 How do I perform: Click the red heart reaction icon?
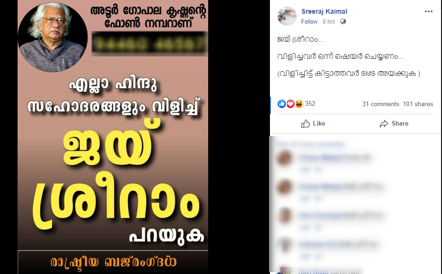pos(290,104)
